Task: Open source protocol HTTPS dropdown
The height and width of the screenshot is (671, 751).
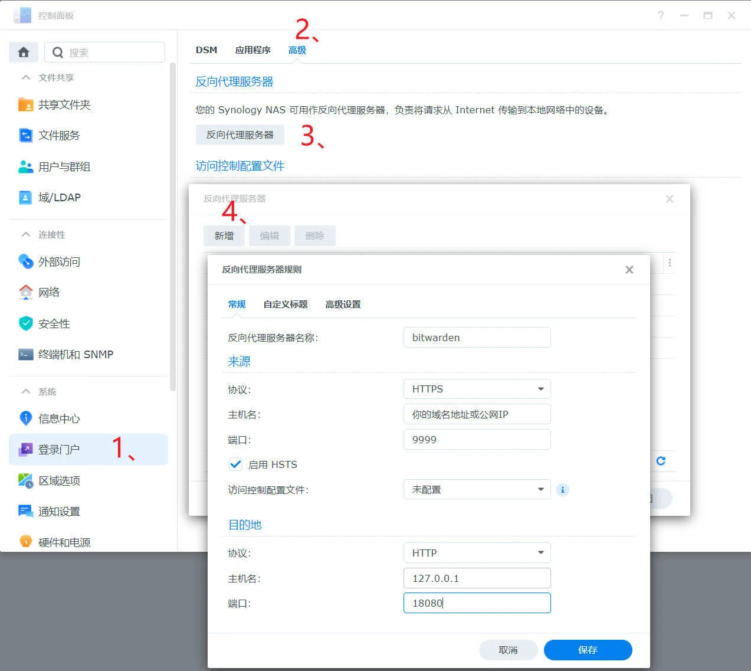Action: (477, 389)
